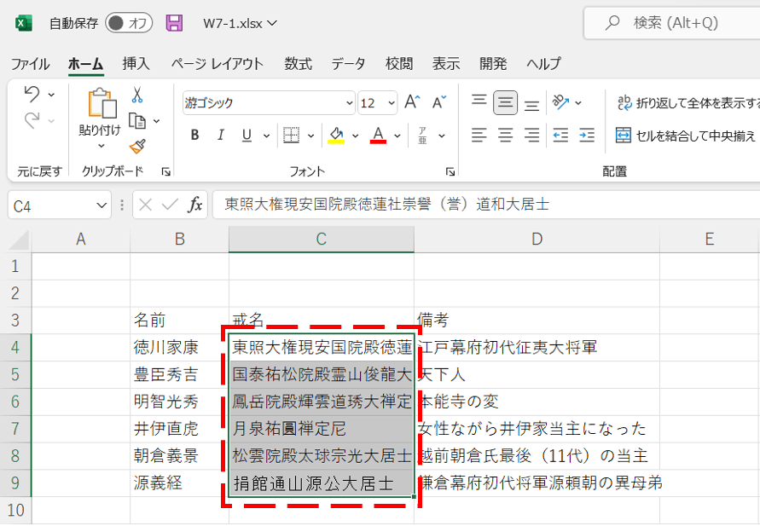The height and width of the screenshot is (526, 760).
Task: Click the text Orientation icon
Action: tap(560, 102)
